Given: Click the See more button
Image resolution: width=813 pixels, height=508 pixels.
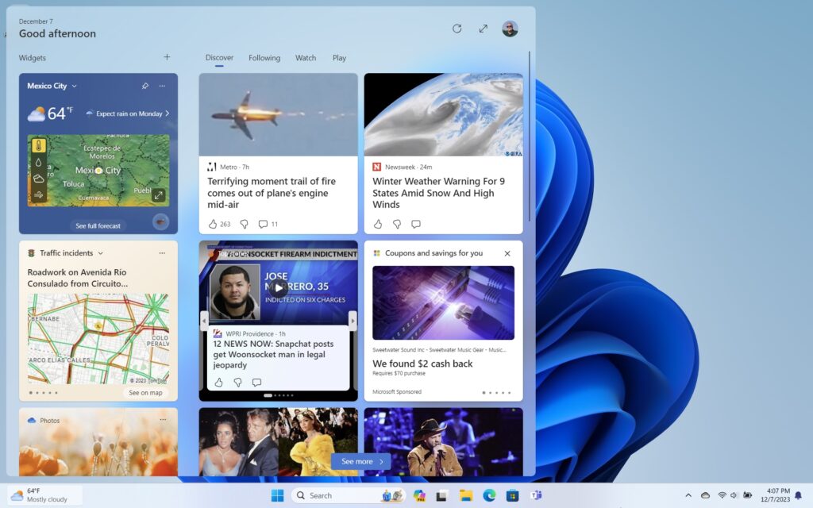Looking at the screenshot, I should pos(361,461).
